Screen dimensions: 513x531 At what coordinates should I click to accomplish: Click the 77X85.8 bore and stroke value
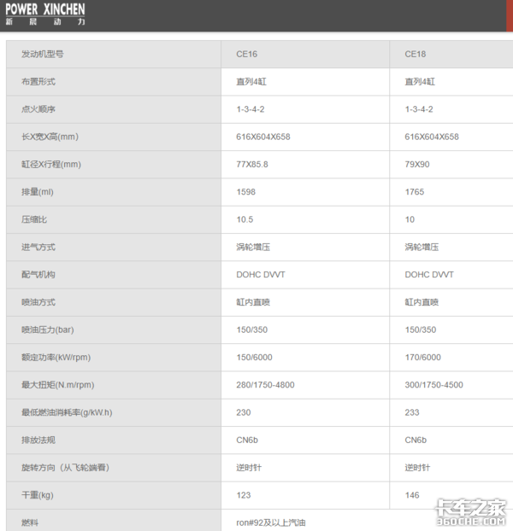click(x=252, y=164)
